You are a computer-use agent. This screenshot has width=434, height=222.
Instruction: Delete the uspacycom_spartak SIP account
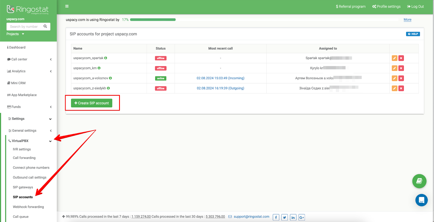pyautogui.click(x=401, y=58)
